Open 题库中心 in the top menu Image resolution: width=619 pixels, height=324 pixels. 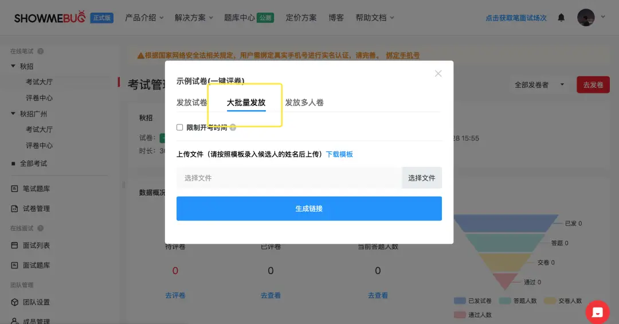point(240,18)
